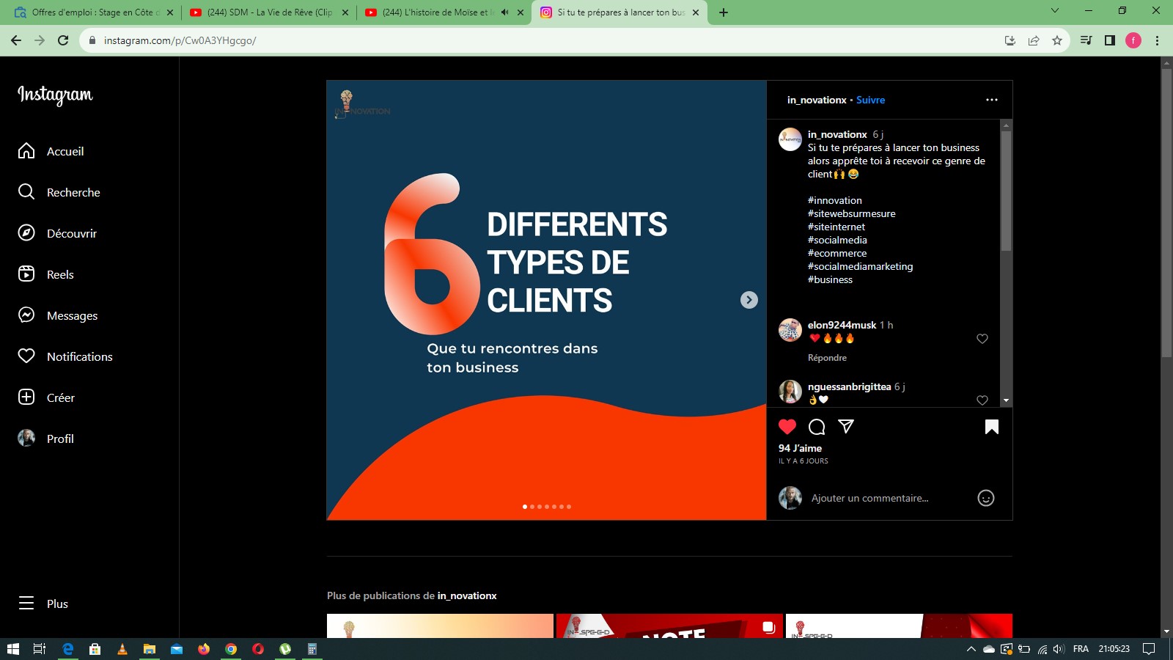
Task: Unlike the post with red heart
Action: [x=787, y=427]
